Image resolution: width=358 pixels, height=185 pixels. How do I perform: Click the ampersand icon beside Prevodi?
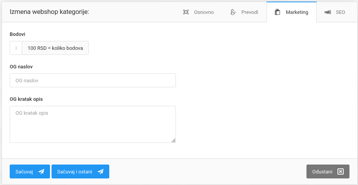click(233, 12)
